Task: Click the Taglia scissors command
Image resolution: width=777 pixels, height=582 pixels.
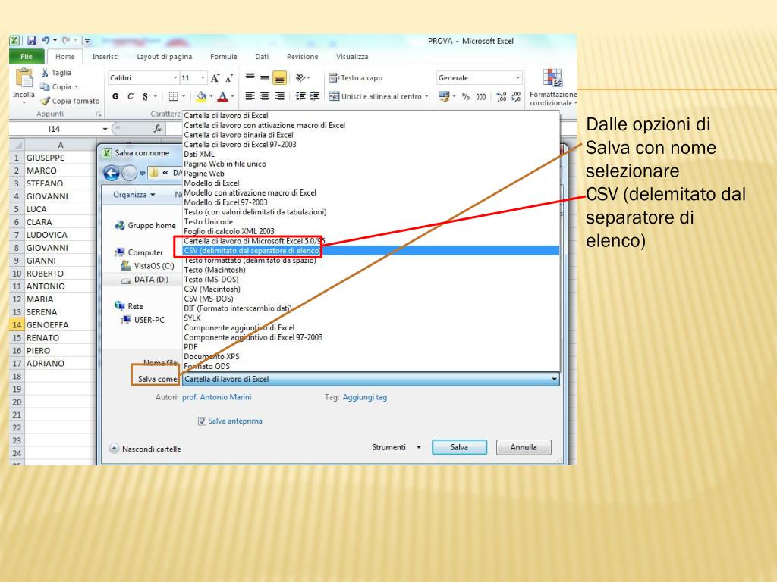Action: click(56, 73)
